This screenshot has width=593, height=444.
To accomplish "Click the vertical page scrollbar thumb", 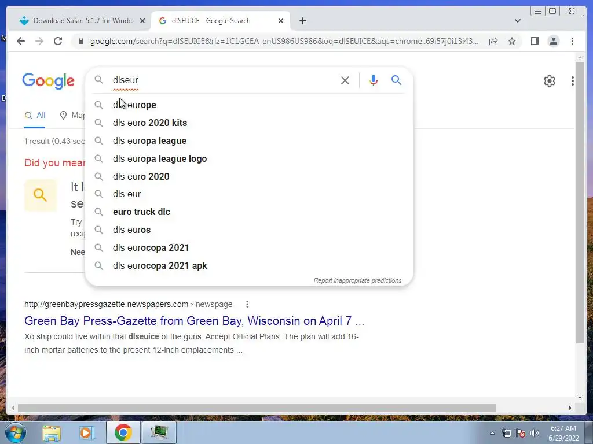I will pyautogui.click(x=580, y=203).
